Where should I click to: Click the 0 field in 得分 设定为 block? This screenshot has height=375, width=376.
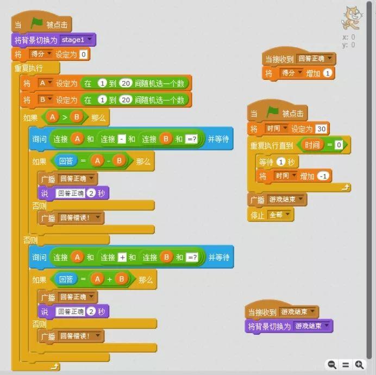tap(84, 54)
